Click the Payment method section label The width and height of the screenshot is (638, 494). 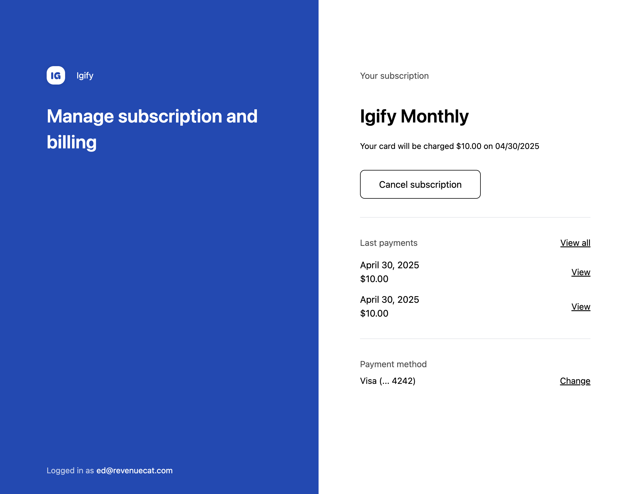point(393,364)
